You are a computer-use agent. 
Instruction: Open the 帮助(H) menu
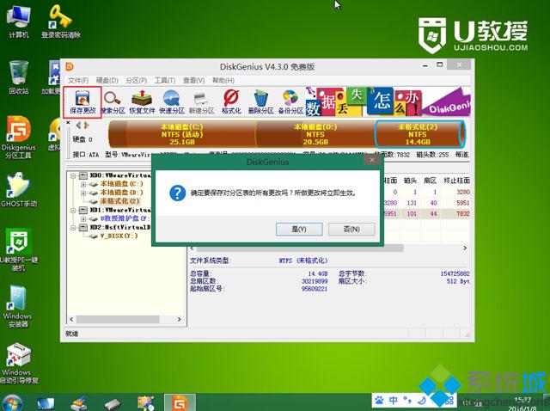coord(223,80)
